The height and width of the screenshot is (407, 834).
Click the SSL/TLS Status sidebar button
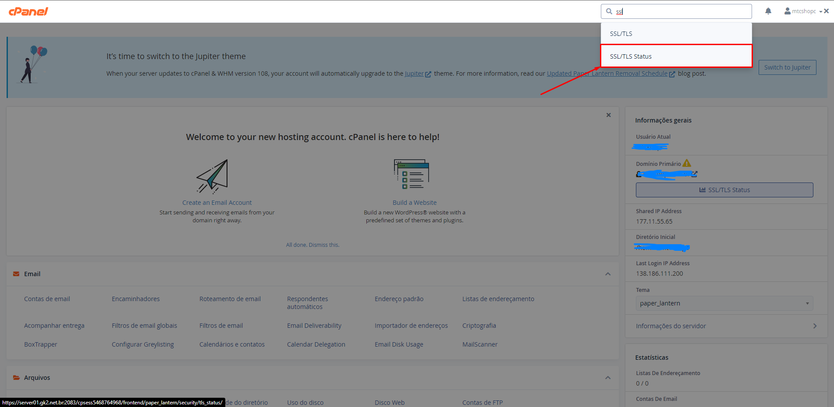724,190
